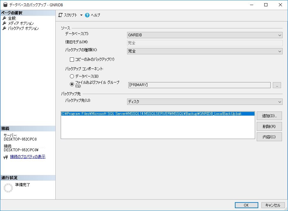Click the wrench icon beside 全般

coord(4,18)
